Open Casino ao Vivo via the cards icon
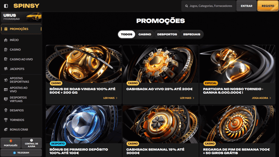 point(6,59)
